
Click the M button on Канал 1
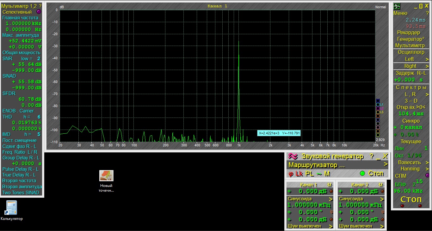click(x=330, y=185)
